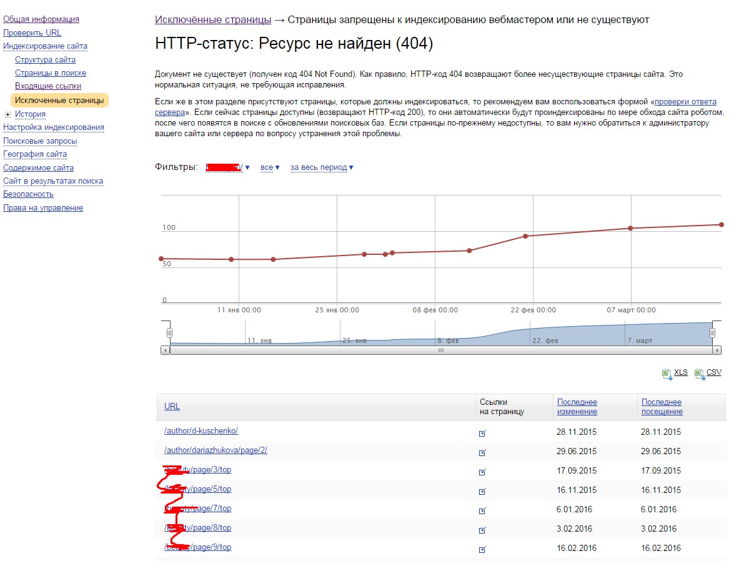The image size is (744, 561).
Task: Expand the История tree item
Action: [x=7, y=114]
